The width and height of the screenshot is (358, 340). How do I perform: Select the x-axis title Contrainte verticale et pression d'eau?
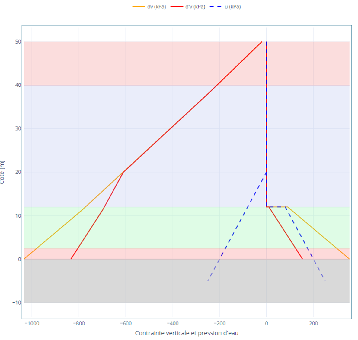point(187,333)
